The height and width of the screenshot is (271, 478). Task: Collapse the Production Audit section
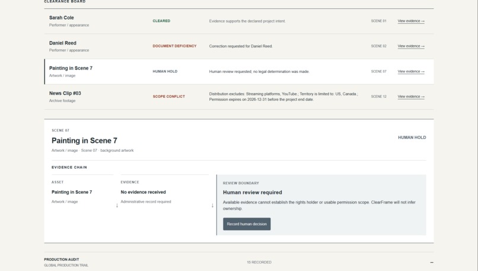[x=431, y=262]
